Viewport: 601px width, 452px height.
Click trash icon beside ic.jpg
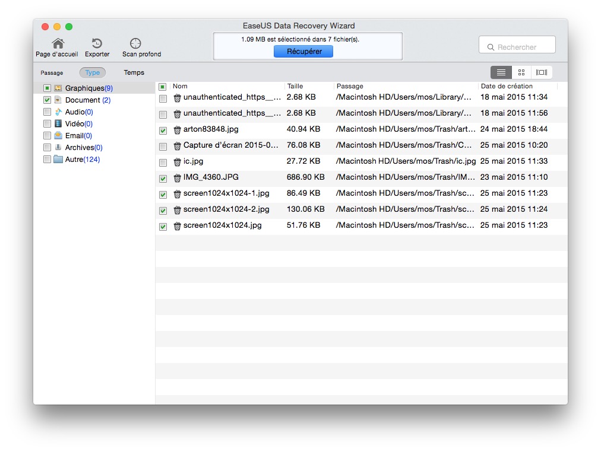point(177,162)
